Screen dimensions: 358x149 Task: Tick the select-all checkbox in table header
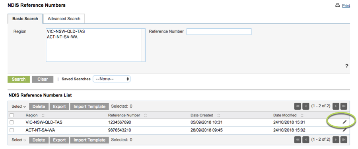12,115
